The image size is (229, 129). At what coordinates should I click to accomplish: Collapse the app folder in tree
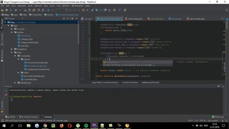tap(9, 25)
